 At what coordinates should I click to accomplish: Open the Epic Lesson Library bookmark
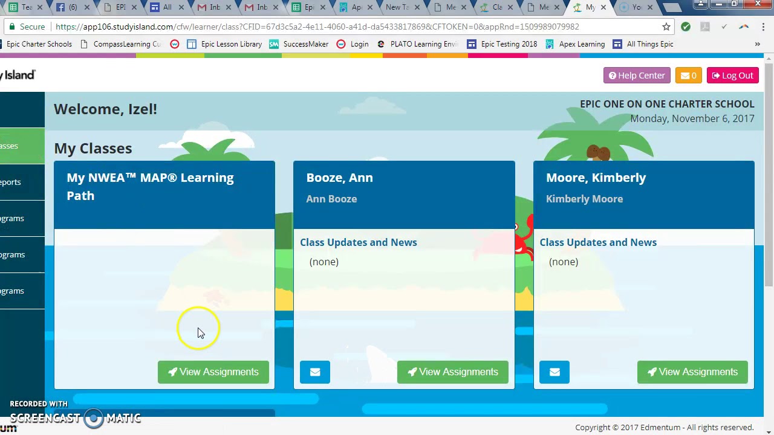click(224, 44)
